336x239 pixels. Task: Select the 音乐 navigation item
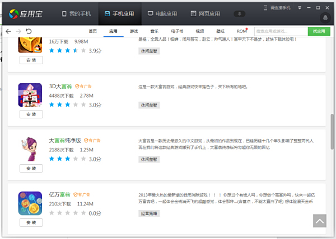tap(155, 31)
